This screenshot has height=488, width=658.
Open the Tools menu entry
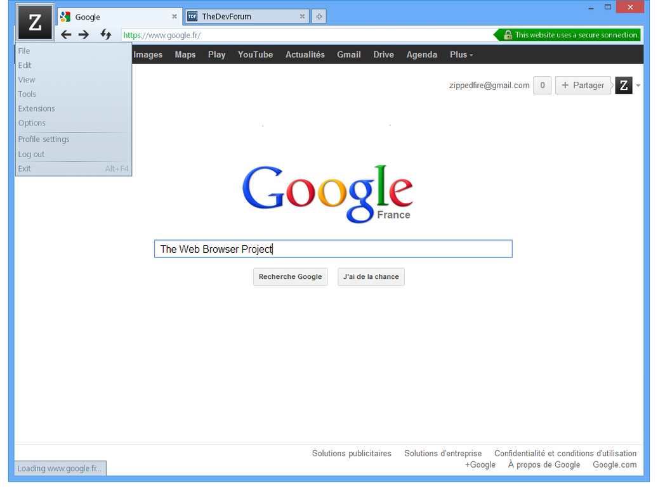(x=74, y=94)
